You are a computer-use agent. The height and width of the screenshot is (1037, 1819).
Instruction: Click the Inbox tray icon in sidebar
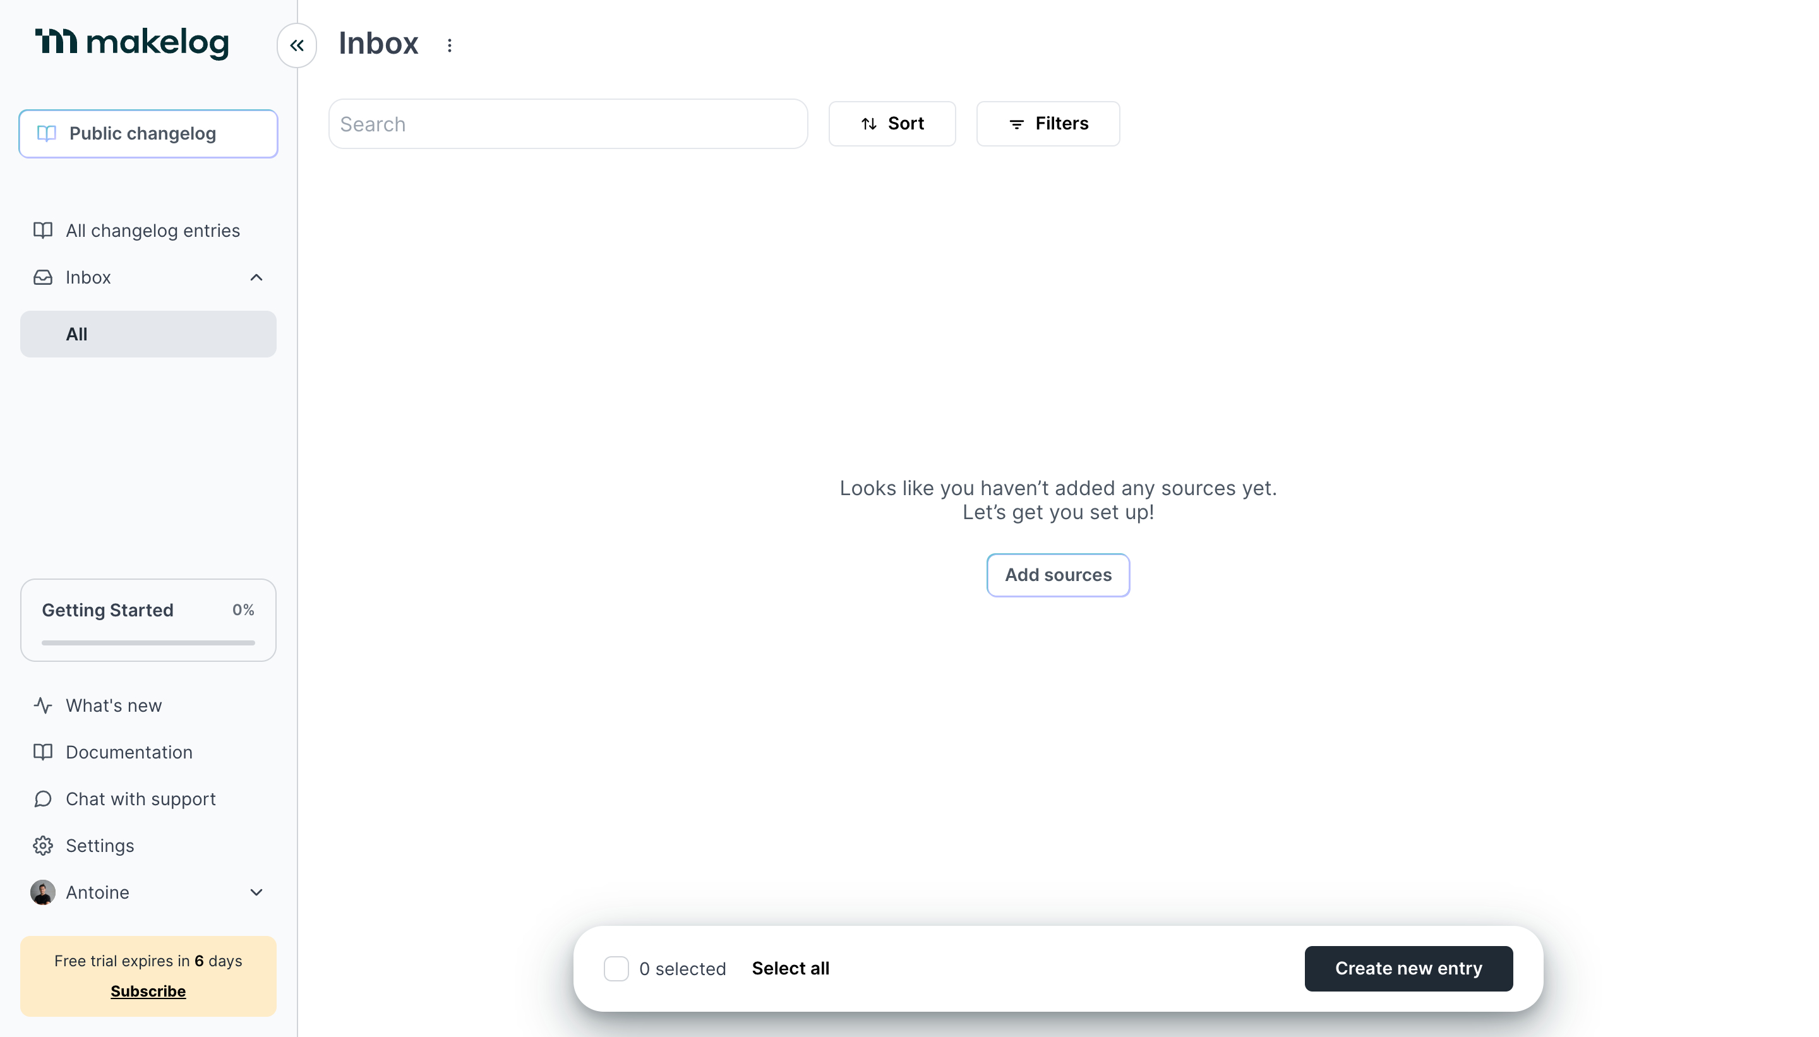coord(43,277)
